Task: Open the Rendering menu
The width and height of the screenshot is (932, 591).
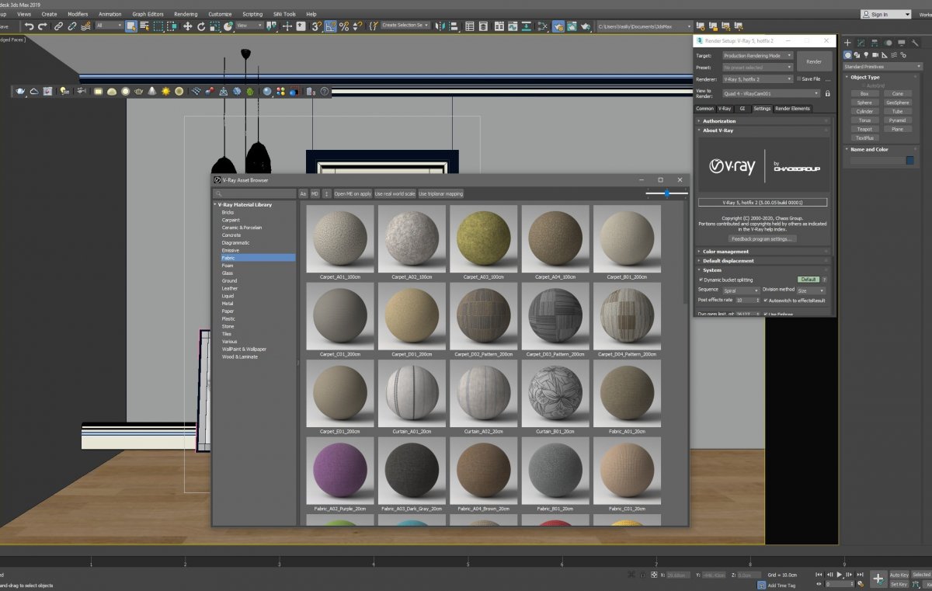Action: (x=186, y=14)
